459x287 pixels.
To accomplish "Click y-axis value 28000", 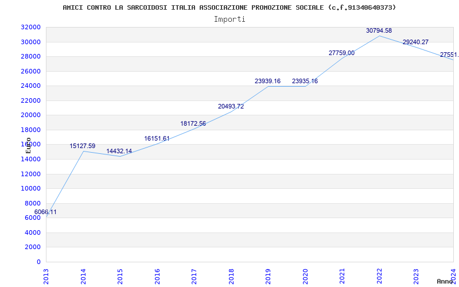I will click(x=30, y=56).
